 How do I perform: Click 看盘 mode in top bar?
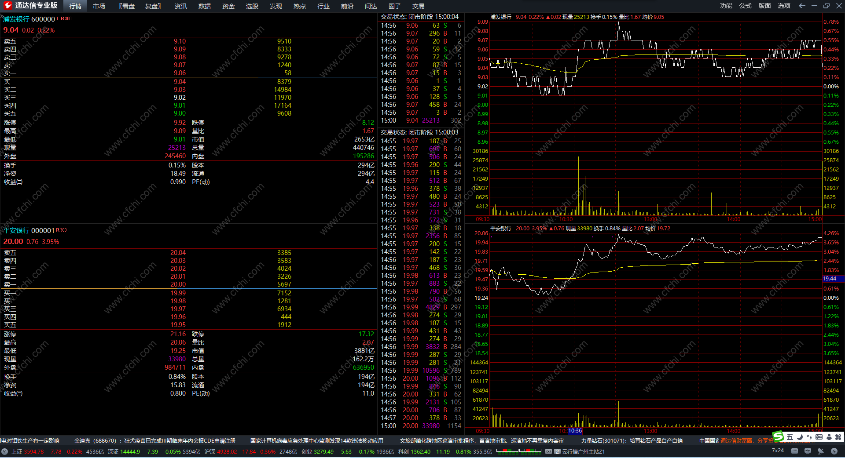pyautogui.click(x=127, y=6)
